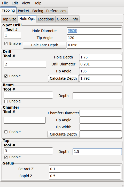
Task: Uncheck the Drill Enable checkbox
Action: (6, 76)
